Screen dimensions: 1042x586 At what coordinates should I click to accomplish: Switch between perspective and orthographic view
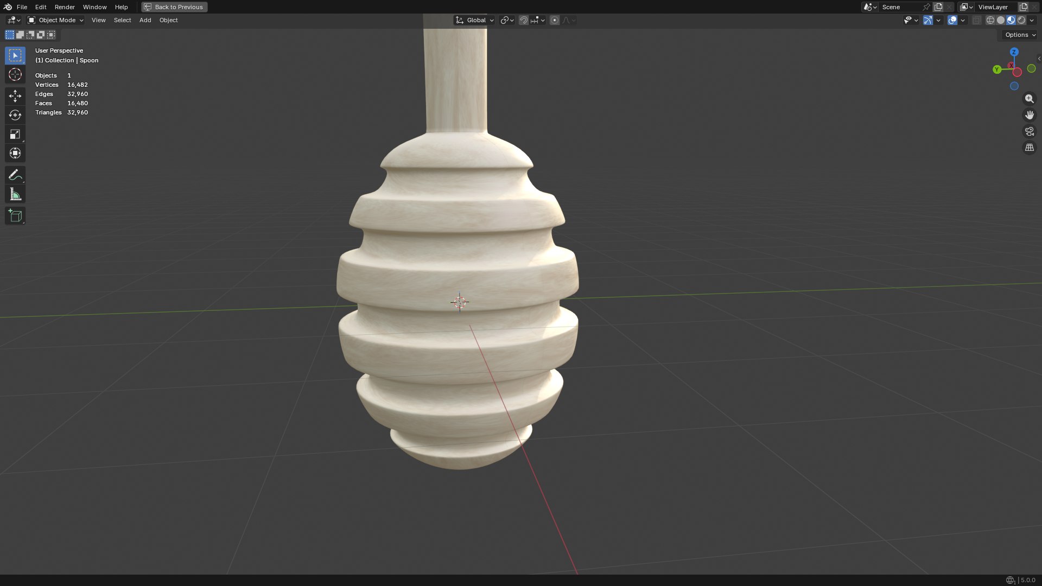pyautogui.click(x=1030, y=148)
